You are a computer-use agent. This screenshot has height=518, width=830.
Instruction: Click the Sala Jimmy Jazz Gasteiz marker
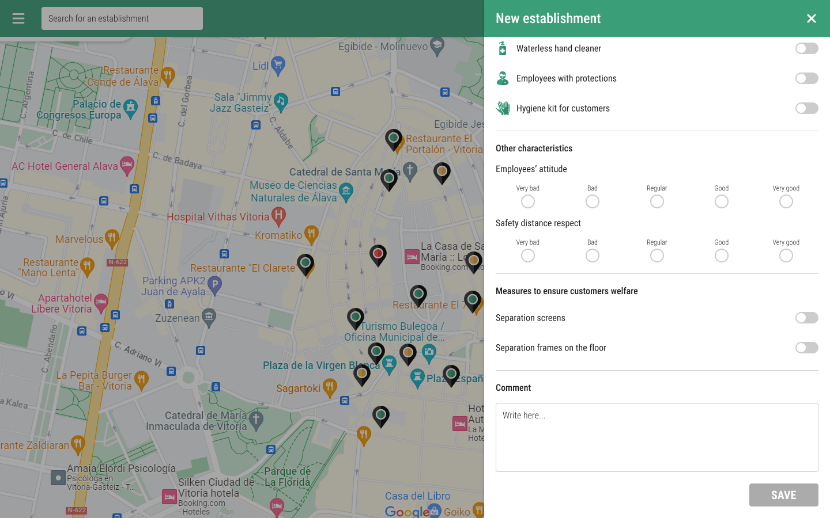pos(281,102)
